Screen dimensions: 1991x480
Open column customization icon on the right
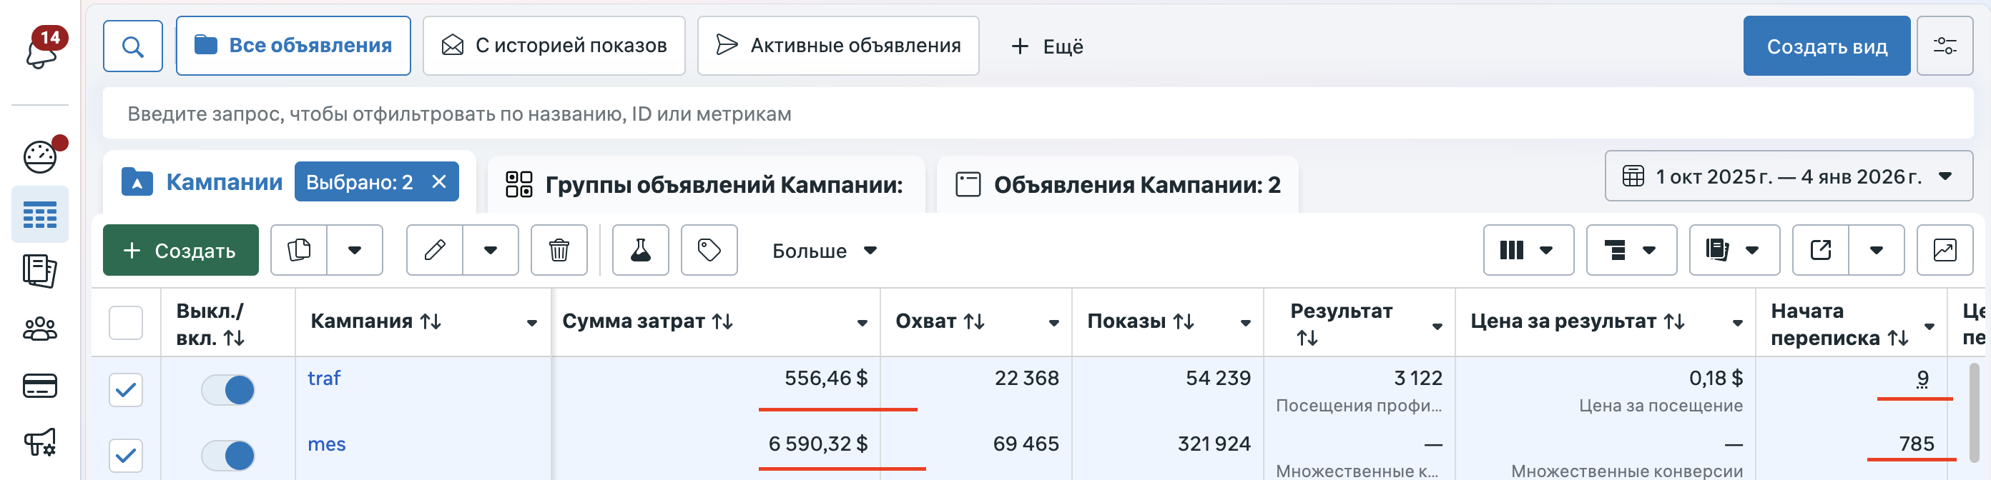[1513, 250]
